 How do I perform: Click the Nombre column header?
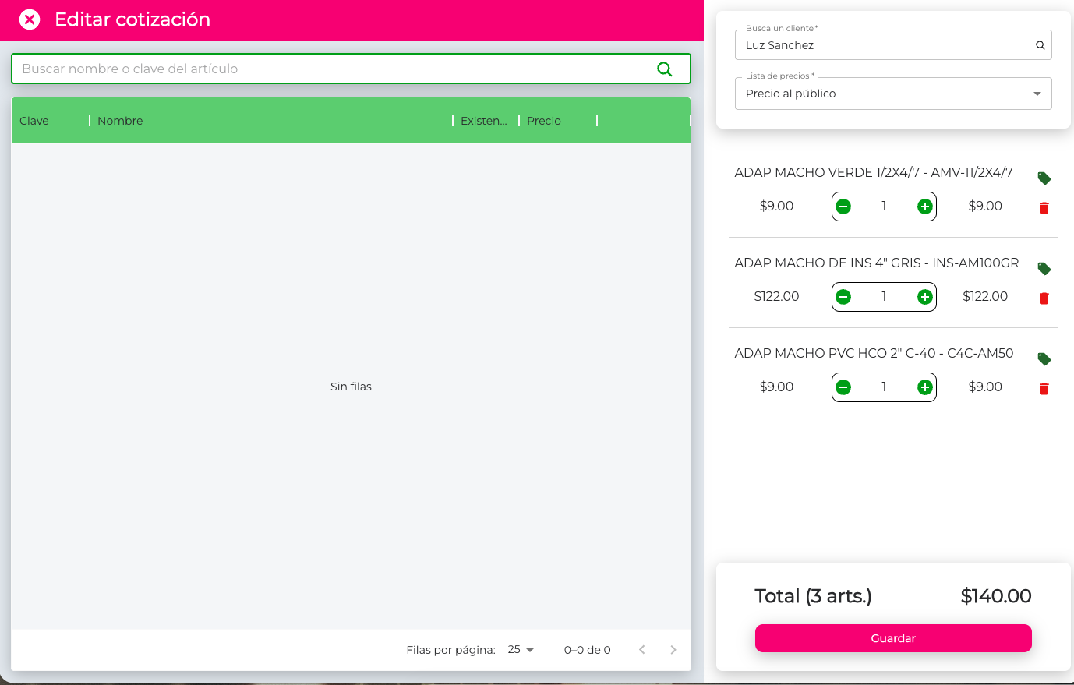120,121
